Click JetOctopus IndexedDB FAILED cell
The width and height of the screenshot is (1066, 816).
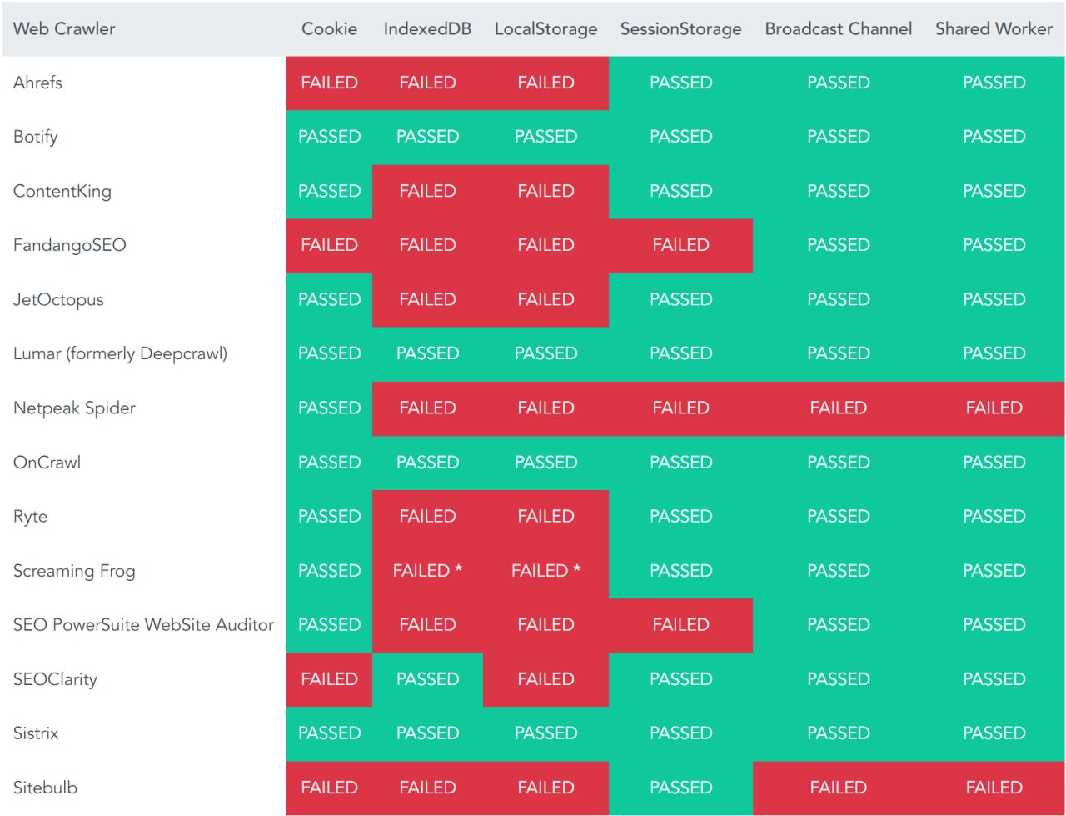point(427,299)
